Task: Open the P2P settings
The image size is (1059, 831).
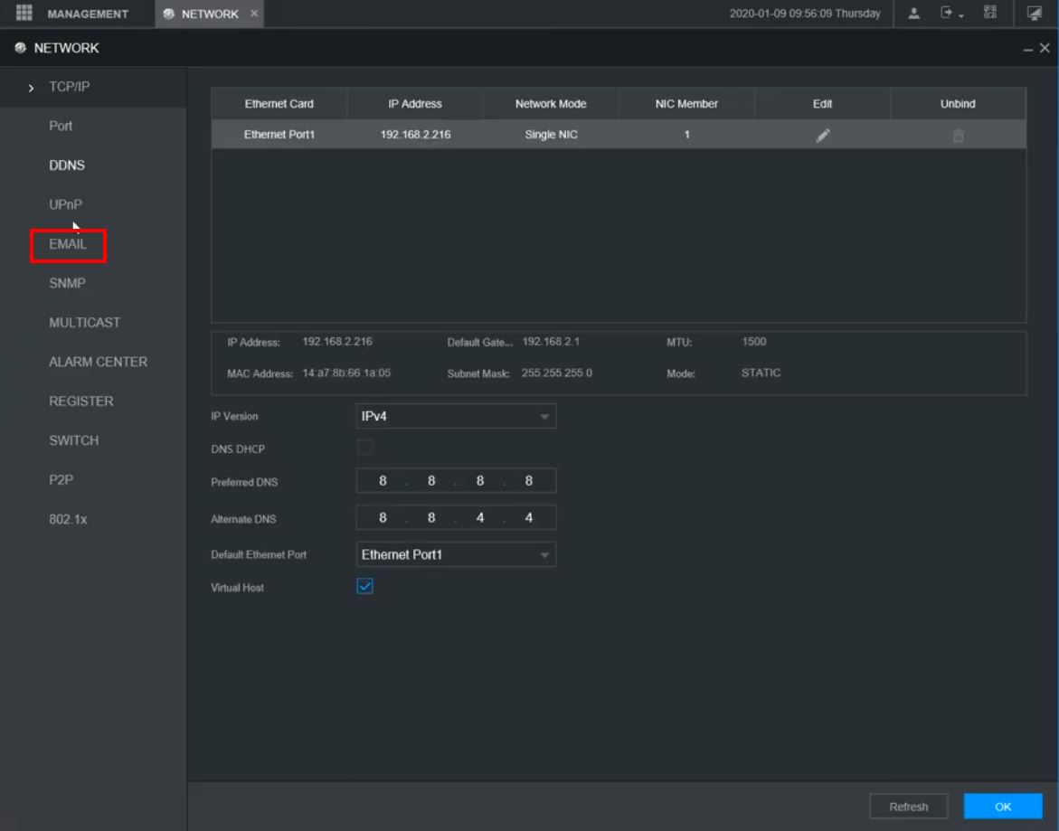Action: coord(61,479)
